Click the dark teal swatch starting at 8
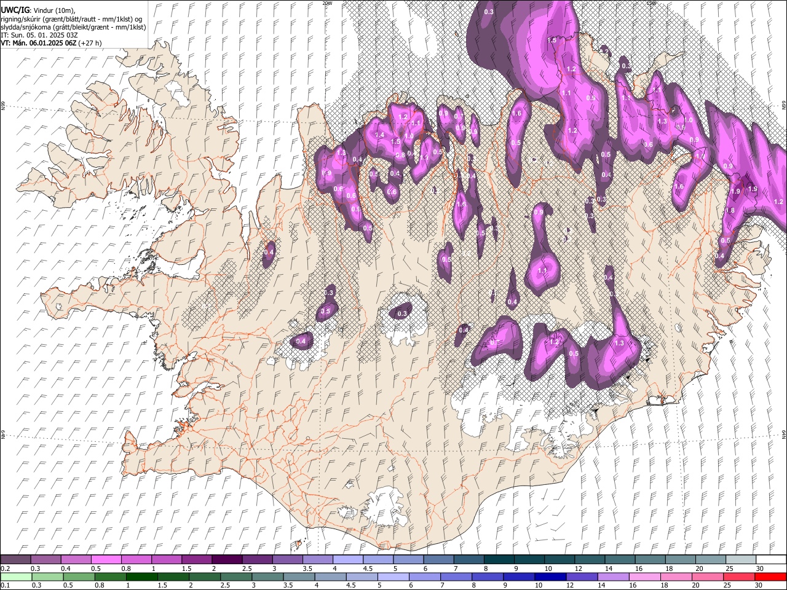Viewport: 787px width, 590px height. pos(498,559)
